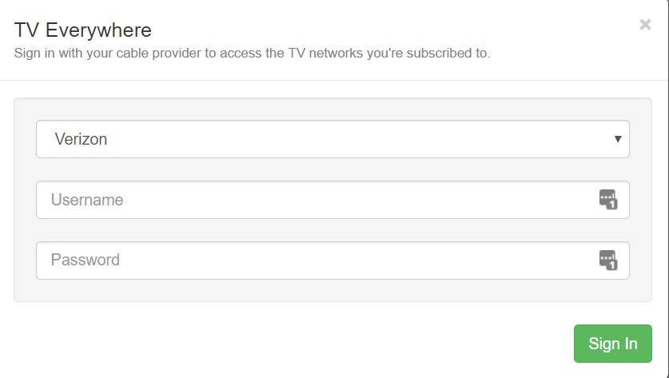Select the TV Everywhere heading text
669x378 pixels.
click(83, 30)
